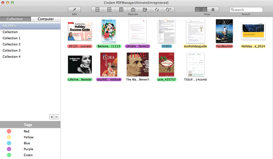Select the Holiday...e_2014 thumbnail

pyautogui.click(x=253, y=31)
